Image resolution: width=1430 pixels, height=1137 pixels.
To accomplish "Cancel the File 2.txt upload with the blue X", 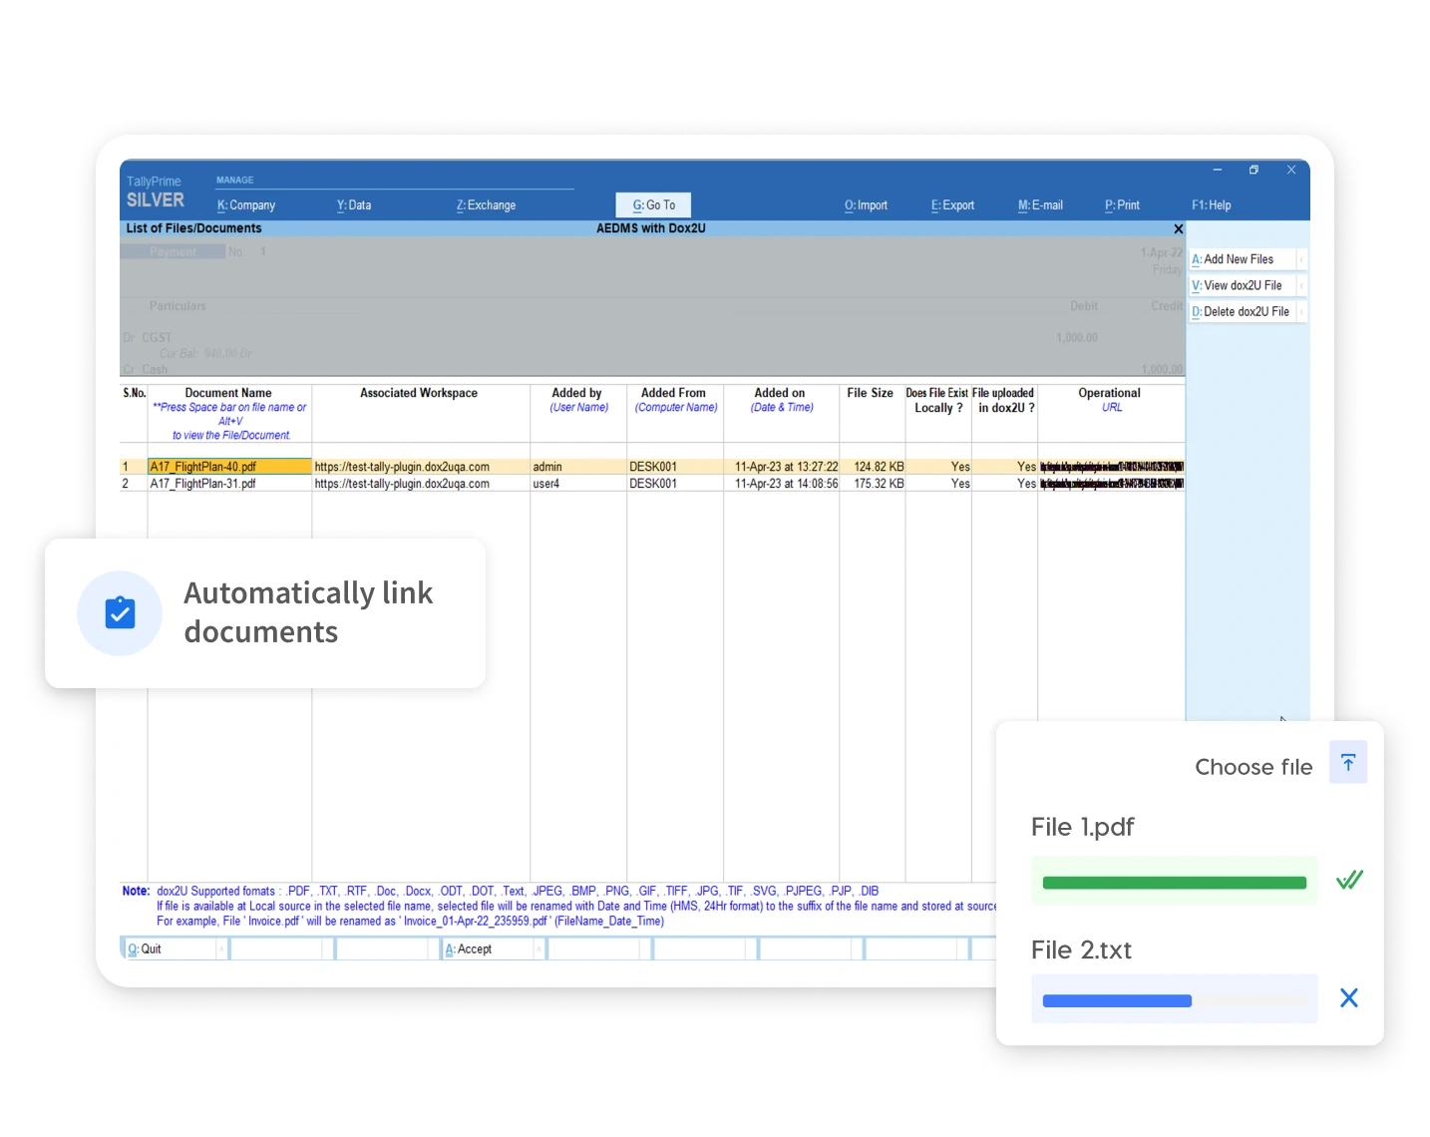I will (x=1349, y=997).
